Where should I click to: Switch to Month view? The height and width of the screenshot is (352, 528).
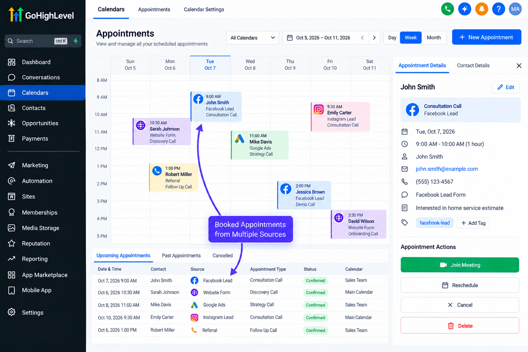coord(434,38)
